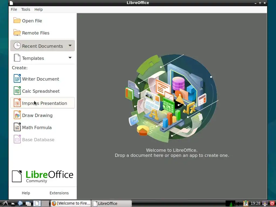276x207 pixels.
Task: Click the 19:28 clock
Action: [256, 203]
